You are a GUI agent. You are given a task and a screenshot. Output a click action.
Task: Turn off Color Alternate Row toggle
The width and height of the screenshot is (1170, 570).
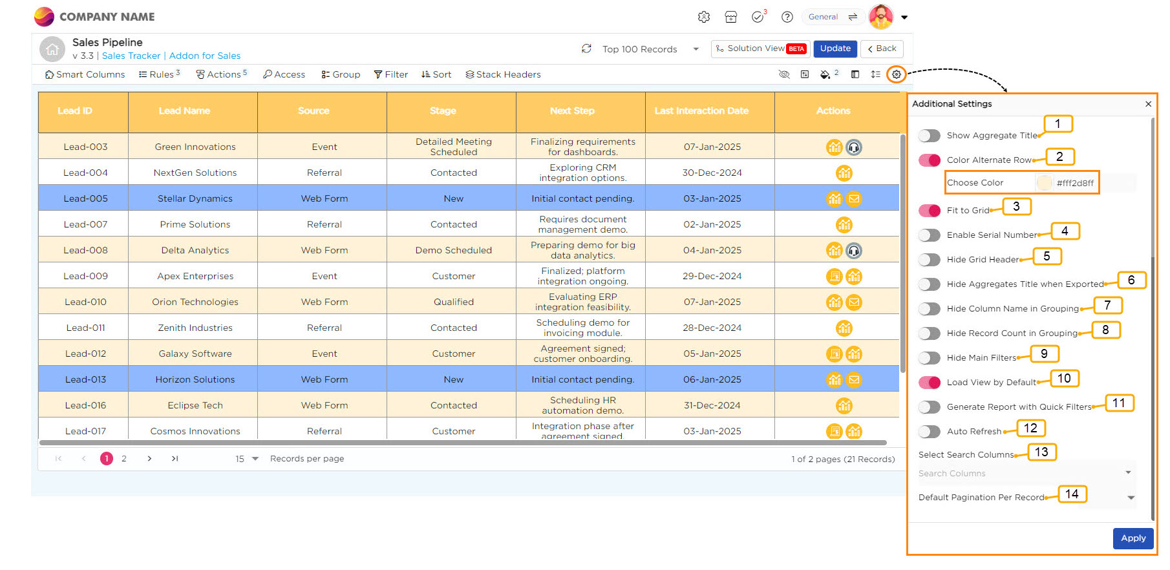[930, 160]
